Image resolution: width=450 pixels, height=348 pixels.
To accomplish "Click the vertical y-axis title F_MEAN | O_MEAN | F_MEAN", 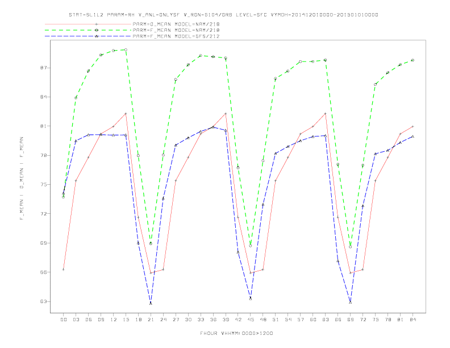I will pyautogui.click(x=22, y=179).
